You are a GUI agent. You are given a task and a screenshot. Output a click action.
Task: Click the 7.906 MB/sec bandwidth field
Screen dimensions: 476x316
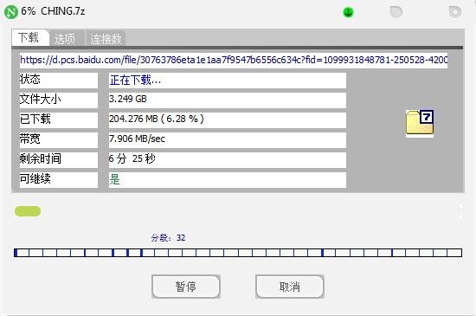point(228,140)
